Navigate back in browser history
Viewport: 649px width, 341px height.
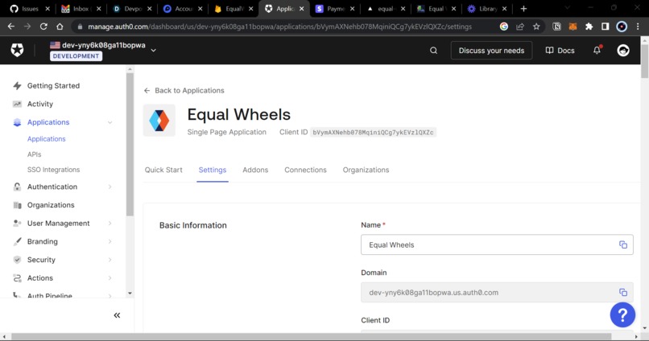(x=11, y=27)
